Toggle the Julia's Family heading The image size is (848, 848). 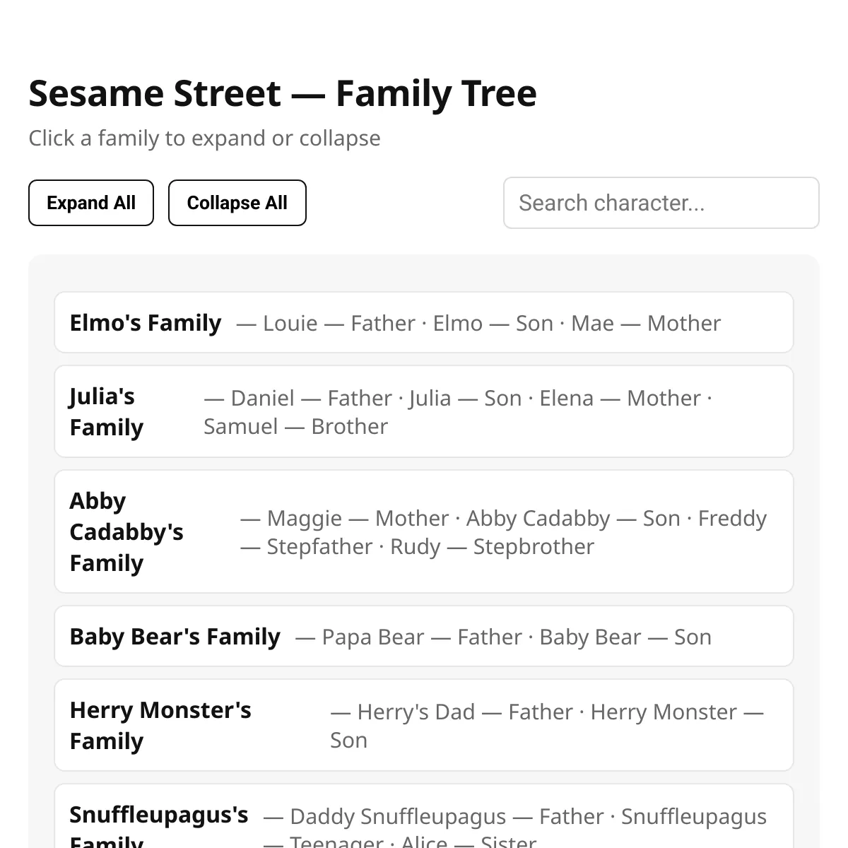click(107, 411)
